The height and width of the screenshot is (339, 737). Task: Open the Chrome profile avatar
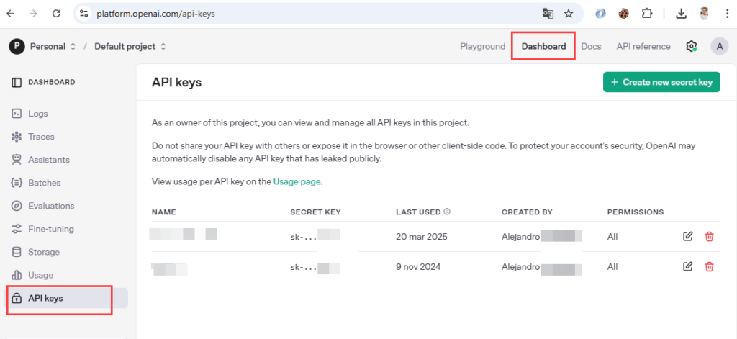click(x=704, y=14)
